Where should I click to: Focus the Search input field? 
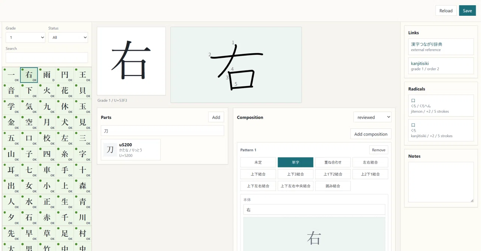click(47, 57)
